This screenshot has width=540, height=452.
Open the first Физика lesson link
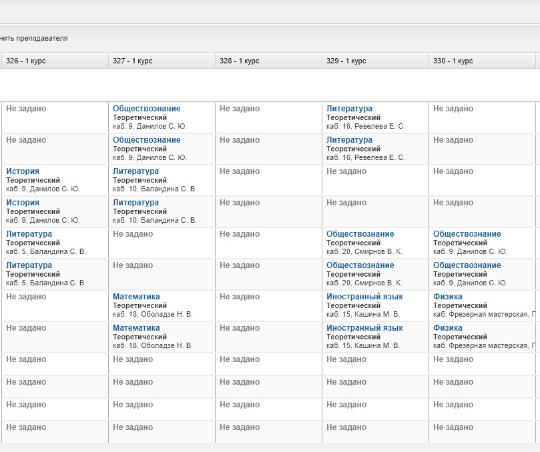pyautogui.click(x=447, y=297)
